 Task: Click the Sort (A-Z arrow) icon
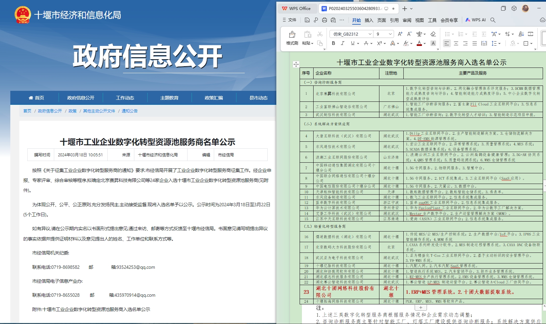point(521,34)
